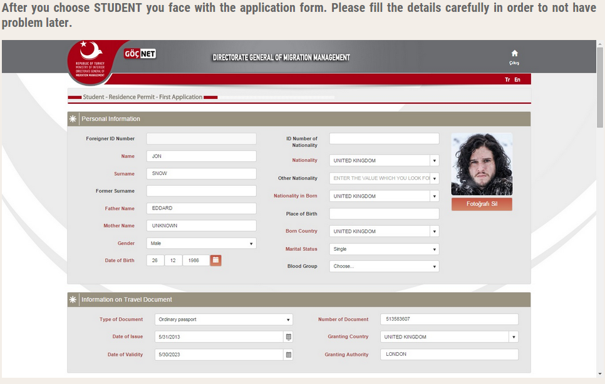Viewport: 605px width, 384px height.
Task: Open the Date of Validity calendar icon
Action: click(x=288, y=355)
